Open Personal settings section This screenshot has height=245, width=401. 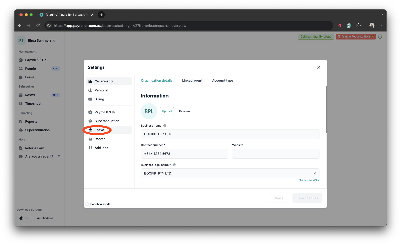[x=109, y=90]
